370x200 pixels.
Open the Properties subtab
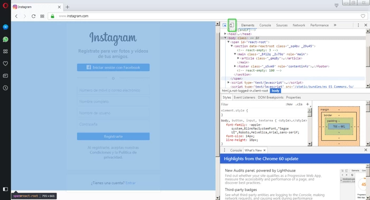coord(293,97)
